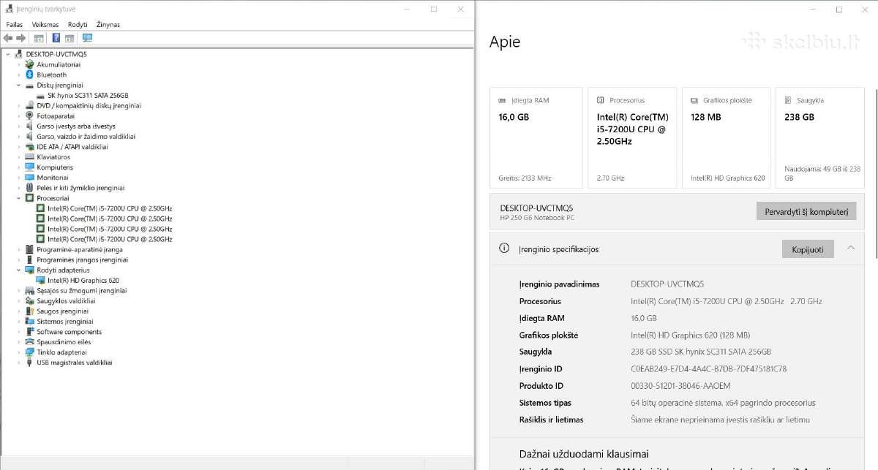Click the Fotoaparatai camera icon
Viewport: 878px width, 470px height.
30,115
